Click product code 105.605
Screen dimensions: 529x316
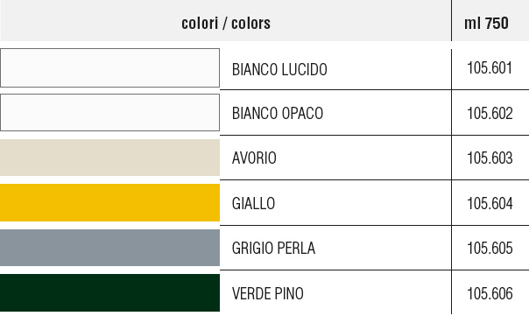click(x=490, y=249)
